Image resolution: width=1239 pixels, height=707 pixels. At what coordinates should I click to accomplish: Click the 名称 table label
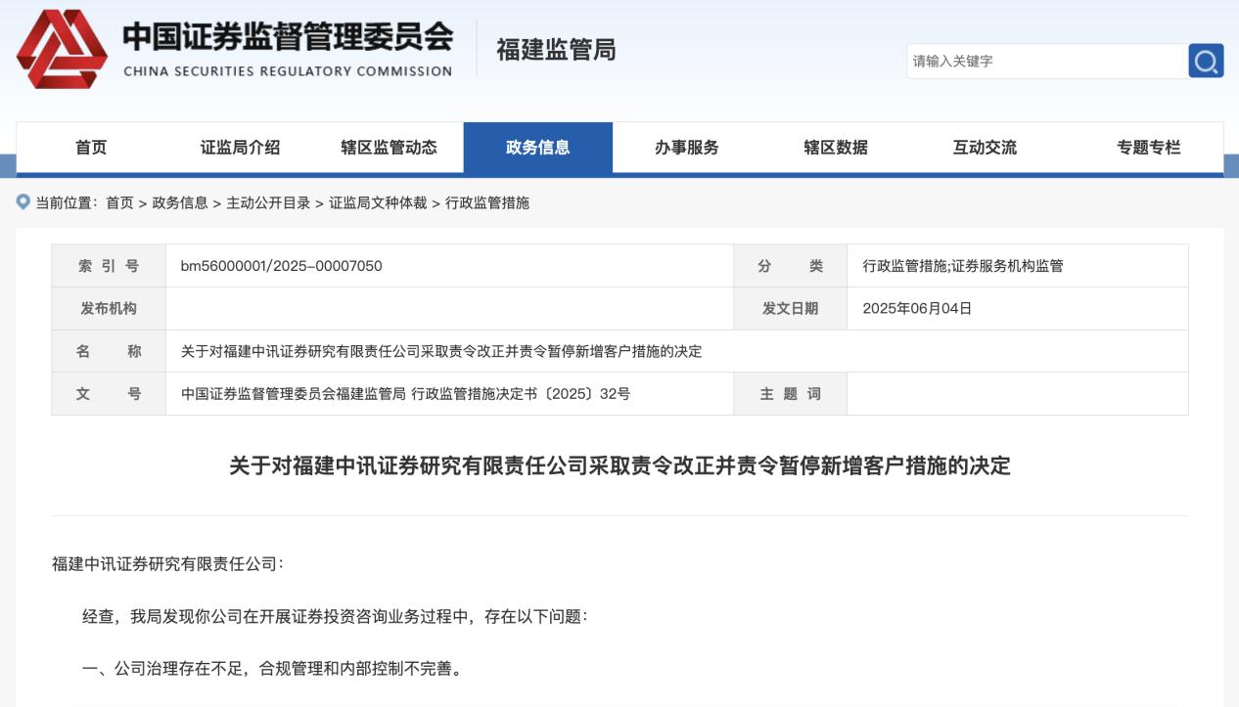click(x=109, y=351)
